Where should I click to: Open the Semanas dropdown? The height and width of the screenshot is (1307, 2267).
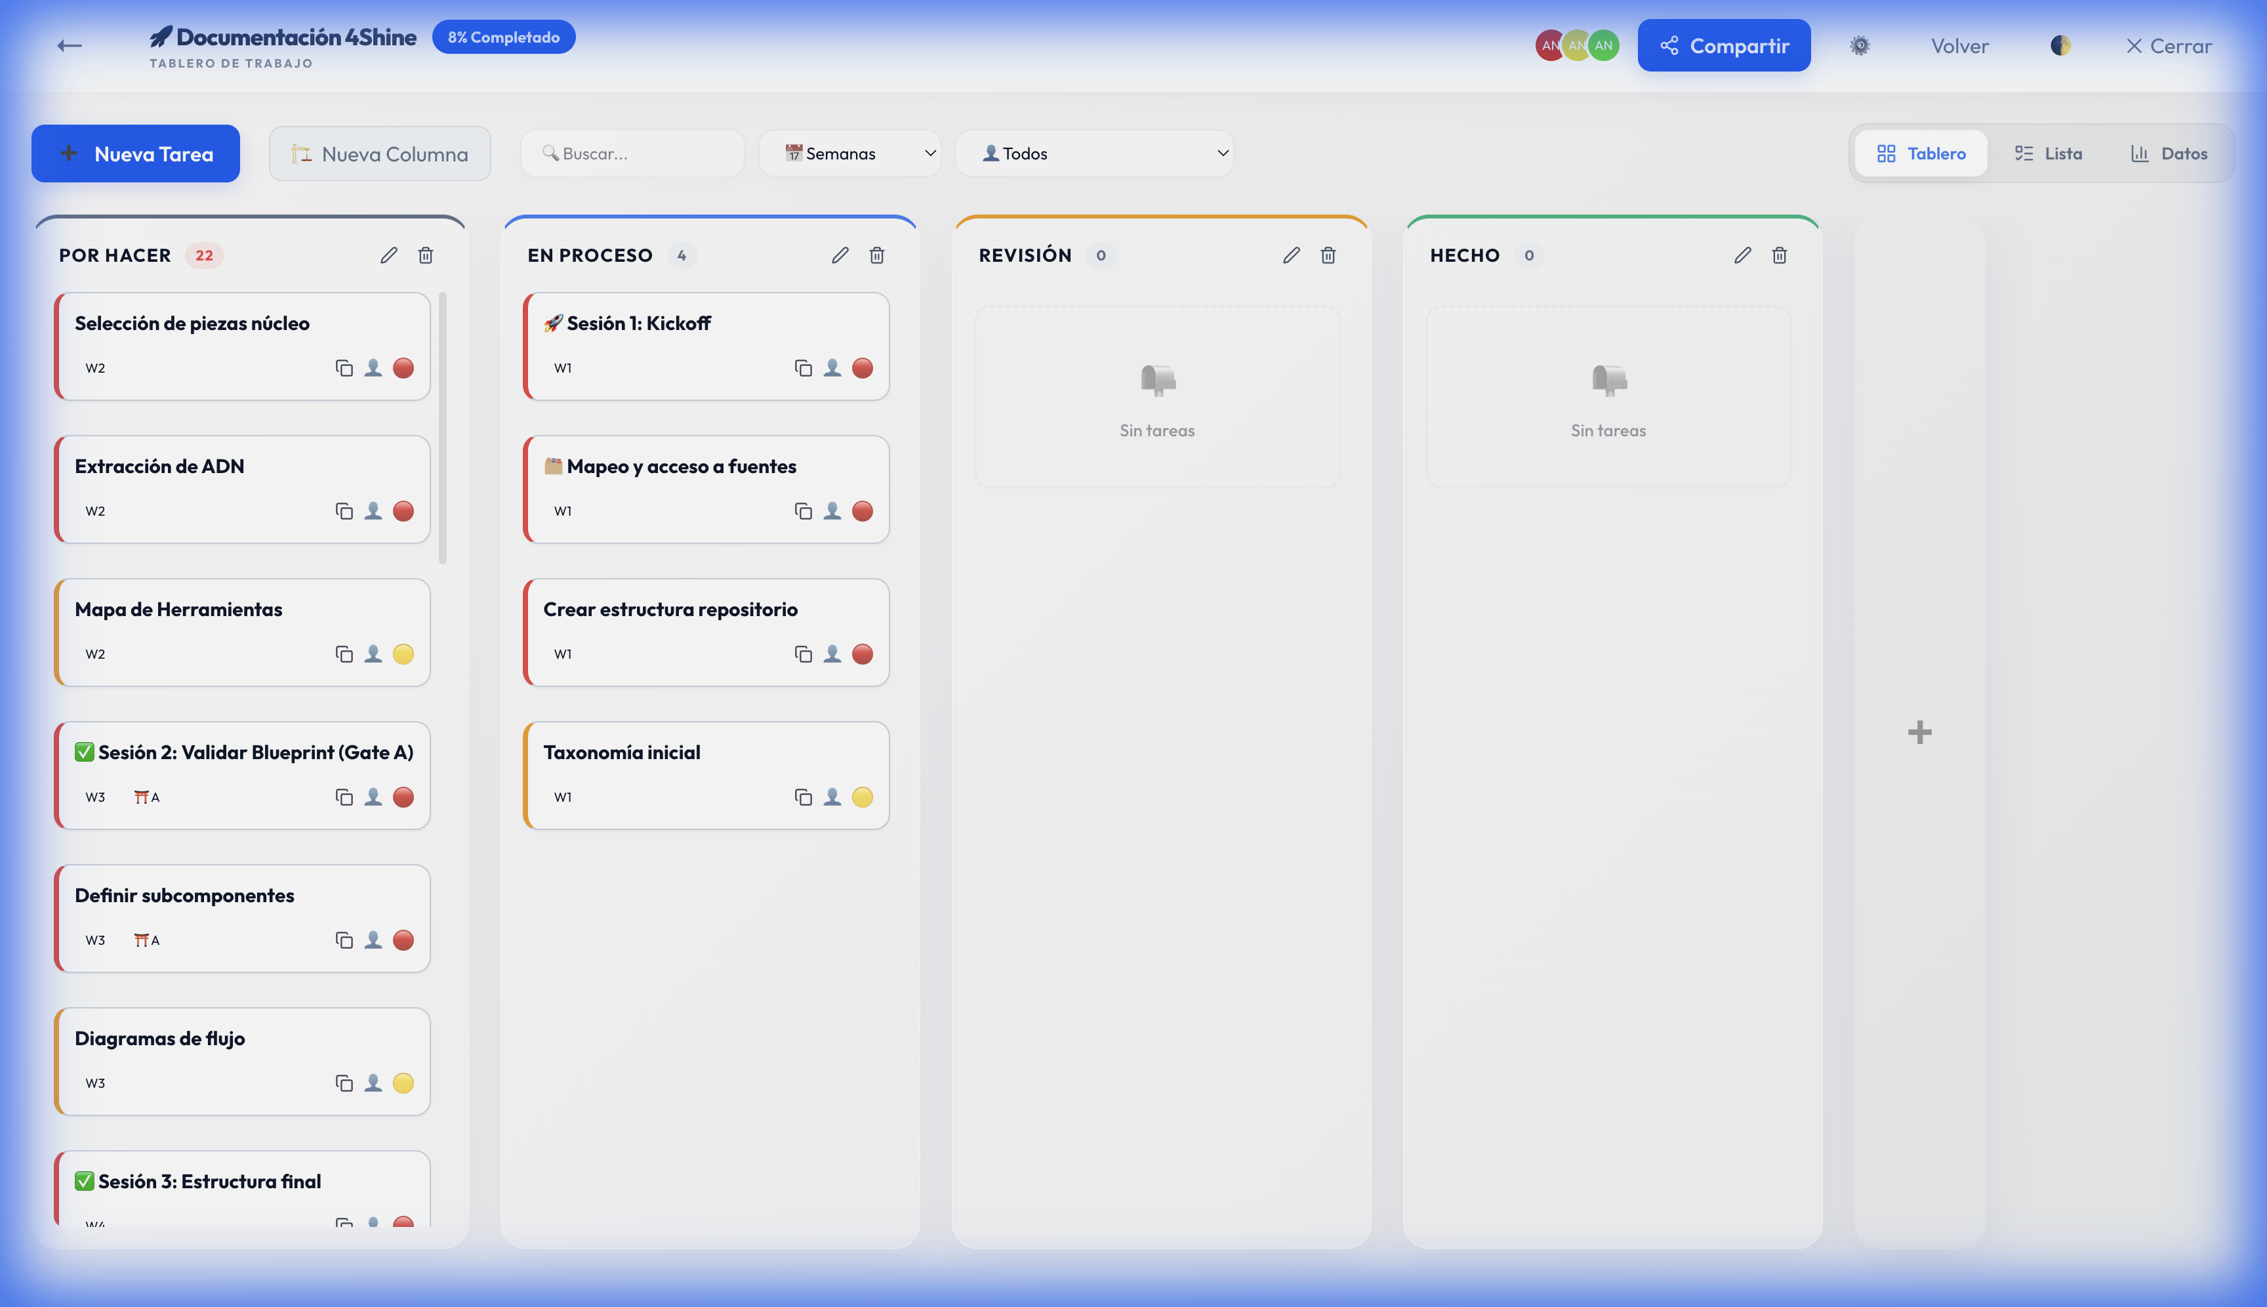point(849,153)
